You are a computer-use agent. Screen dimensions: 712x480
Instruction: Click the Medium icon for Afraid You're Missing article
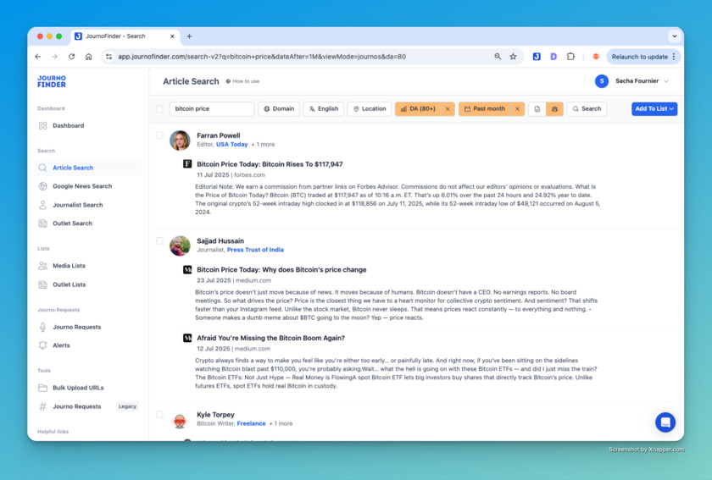click(x=187, y=338)
